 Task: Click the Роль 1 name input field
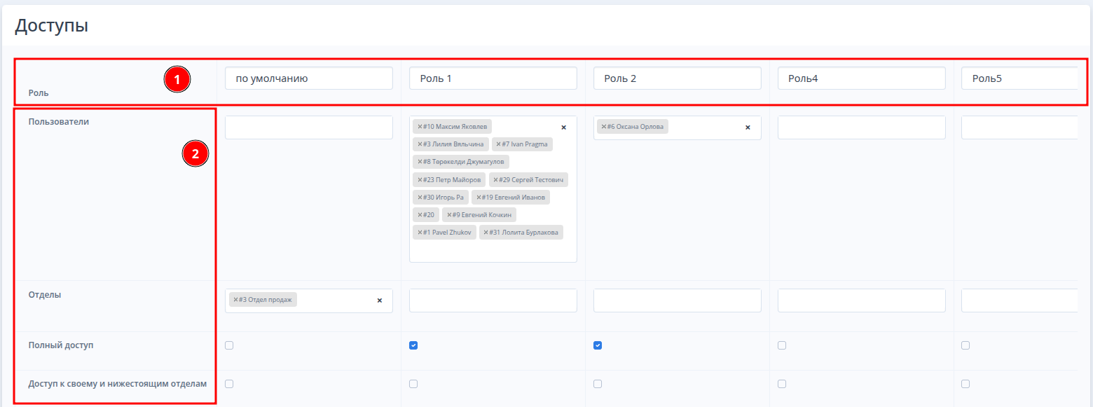(x=493, y=78)
